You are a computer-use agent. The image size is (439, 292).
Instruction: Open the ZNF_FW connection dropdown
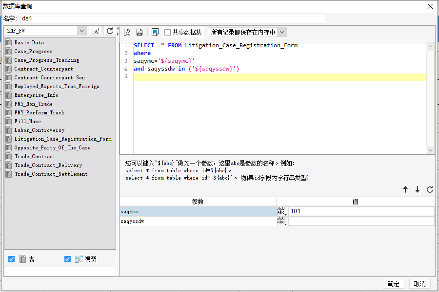[82, 31]
